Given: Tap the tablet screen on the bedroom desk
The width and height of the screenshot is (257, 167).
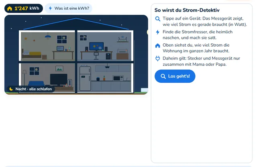Looking at the screenshot, I should tap(60, 48).
